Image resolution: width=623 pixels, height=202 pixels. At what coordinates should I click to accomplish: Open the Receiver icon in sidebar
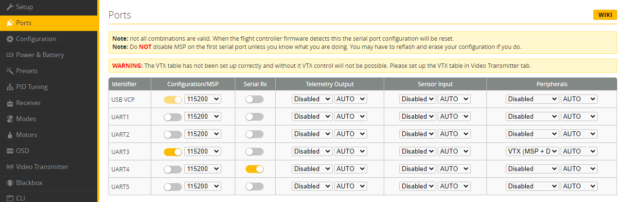click(x=10, y=103)
